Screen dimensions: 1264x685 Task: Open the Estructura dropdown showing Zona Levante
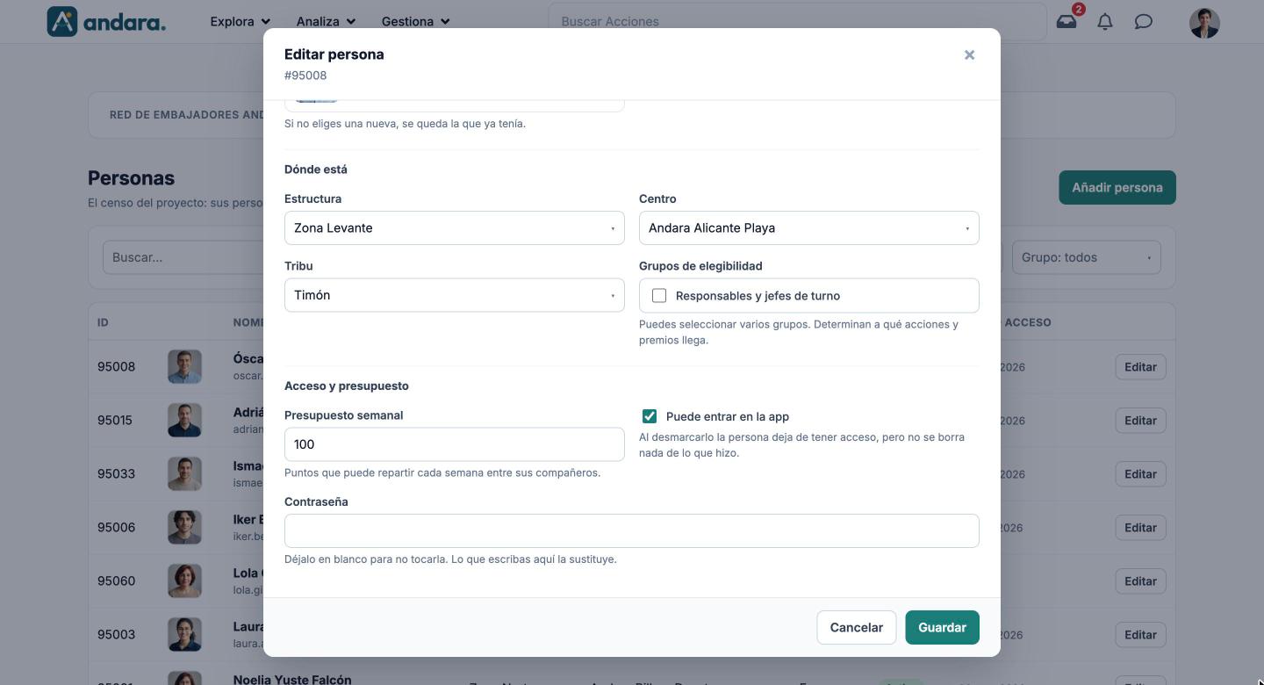(x=455, y=228)
